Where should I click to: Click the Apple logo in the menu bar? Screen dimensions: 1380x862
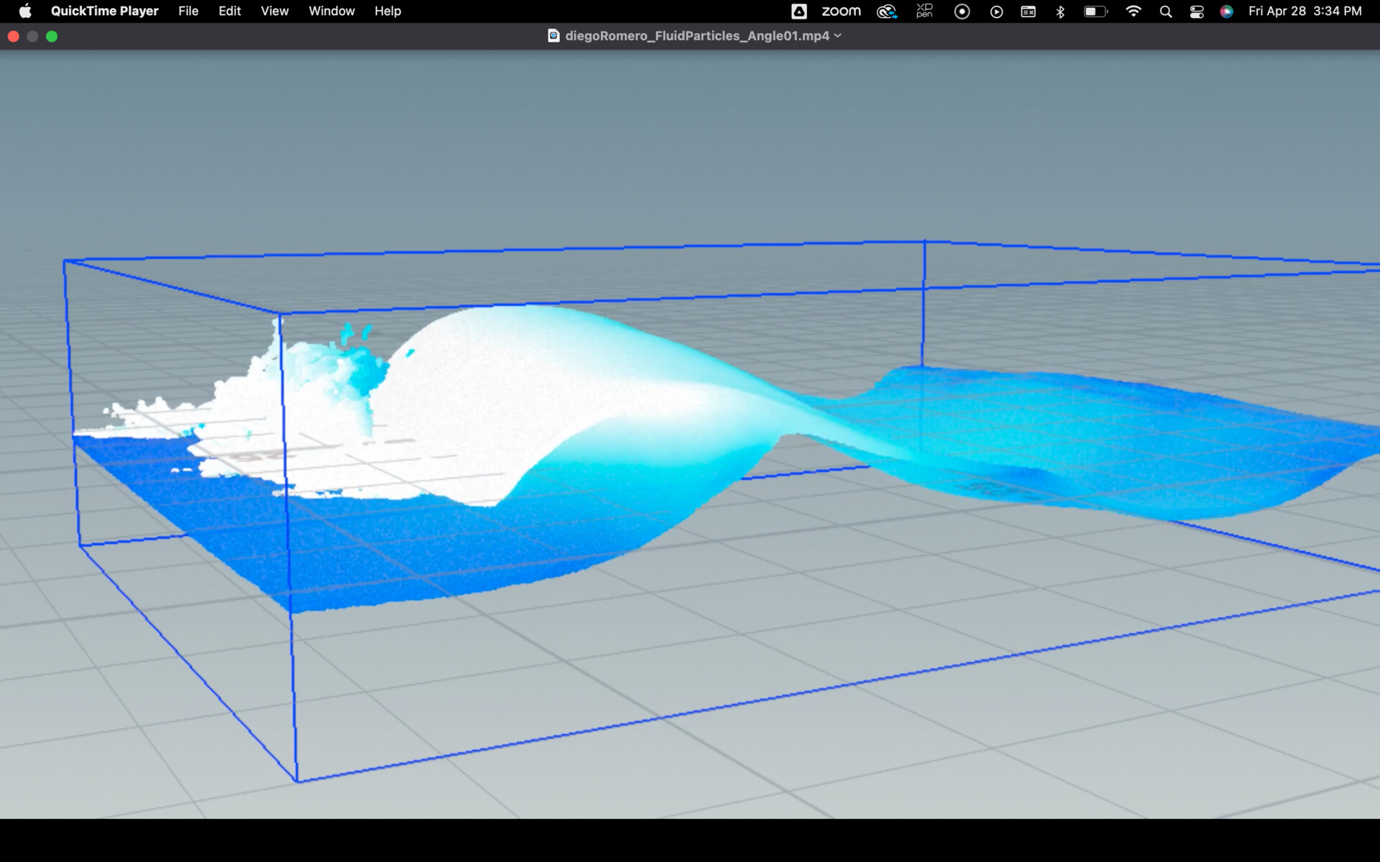click(26, 11)
